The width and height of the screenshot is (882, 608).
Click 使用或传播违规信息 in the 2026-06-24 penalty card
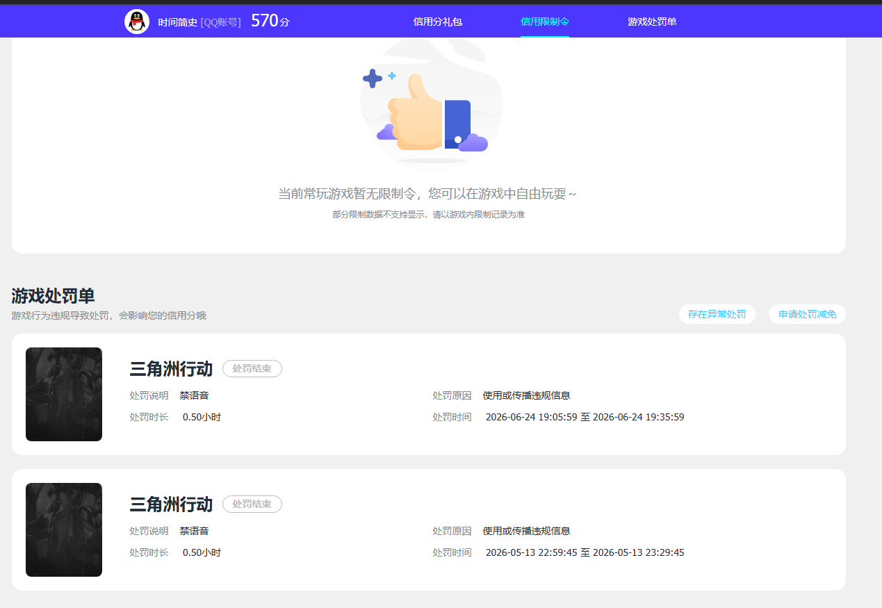pyautogui.click(x=526, y=395)
